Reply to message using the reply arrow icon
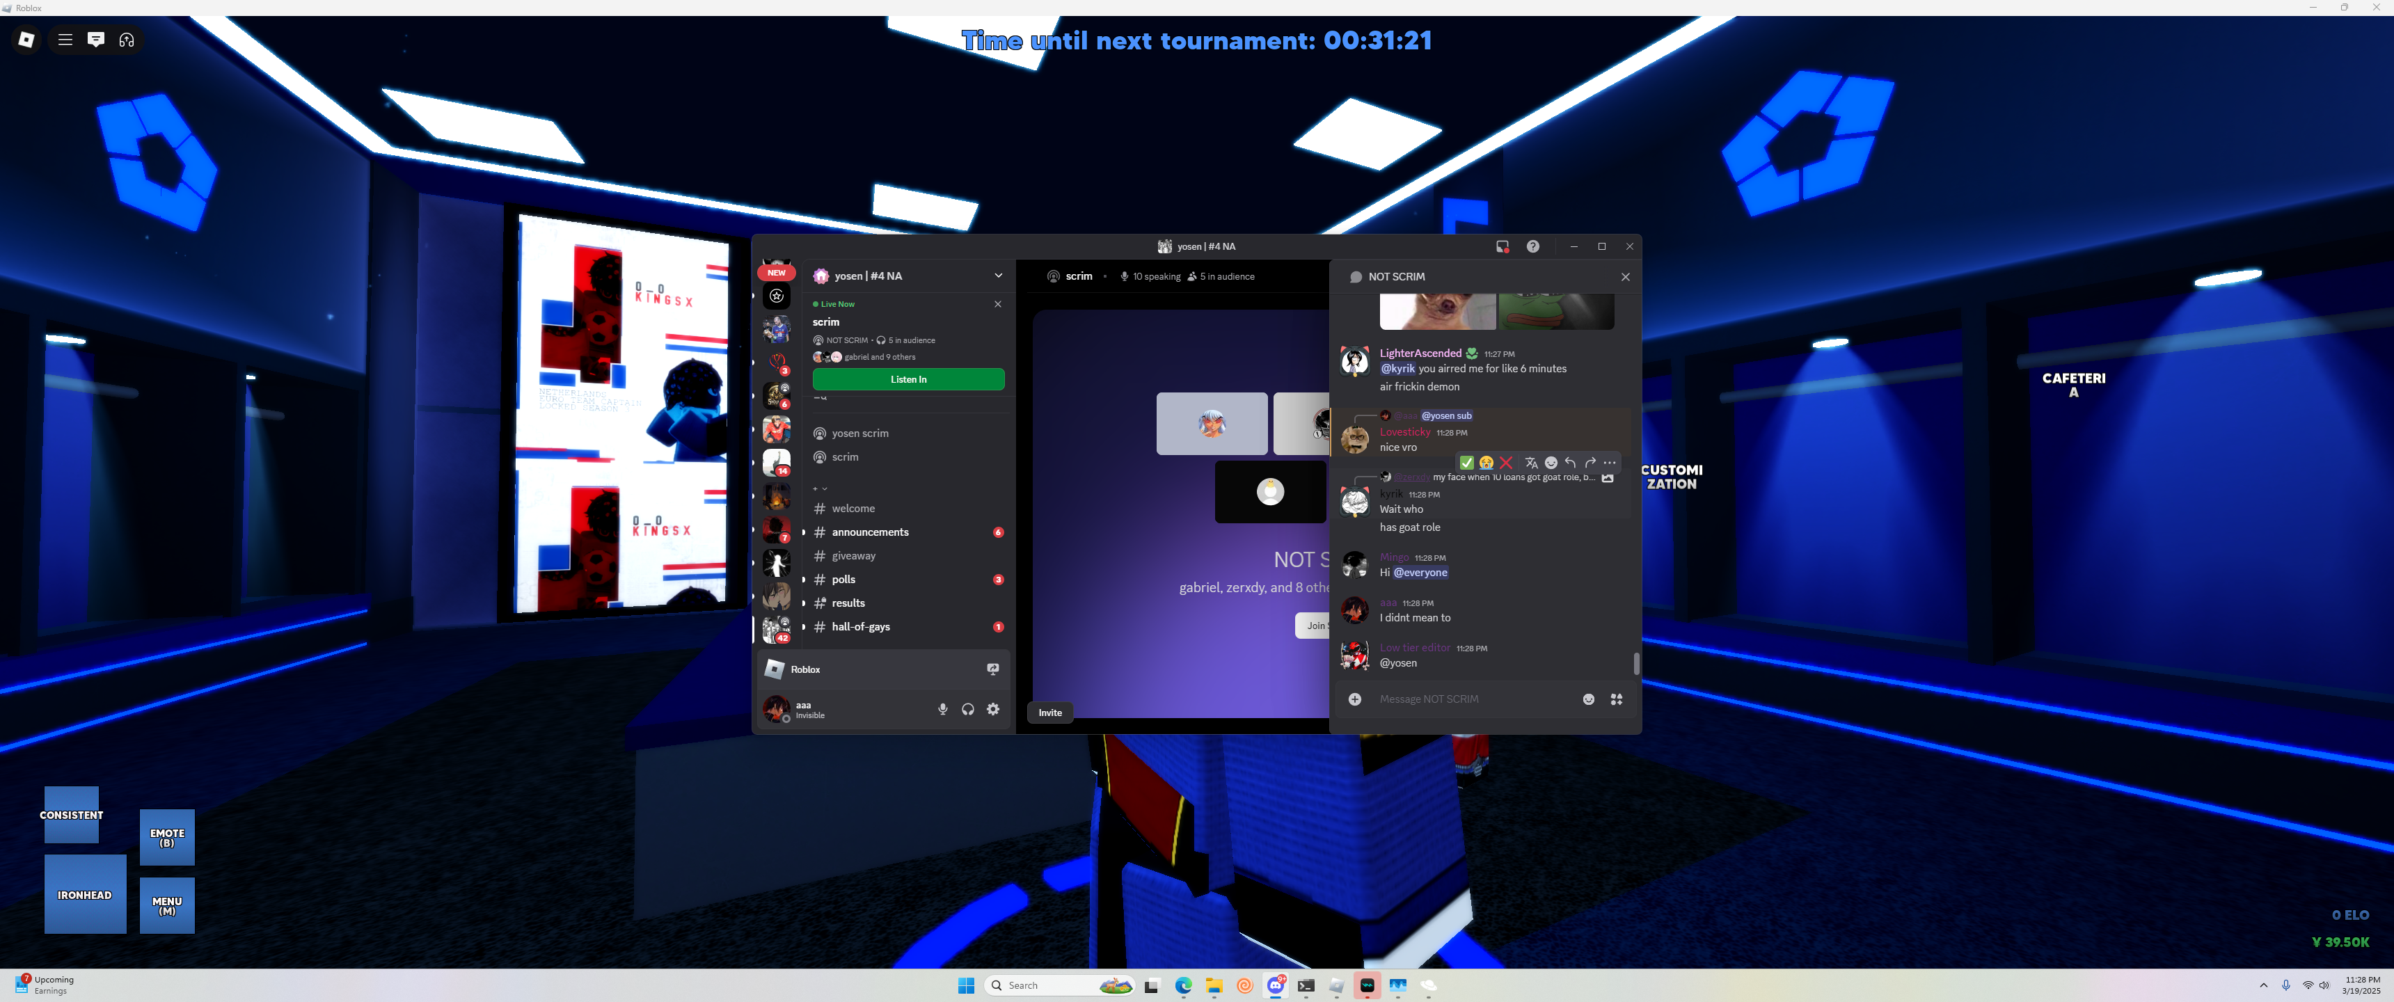The width and height of the screenshot is (2394, 1002). (1571, 463)
